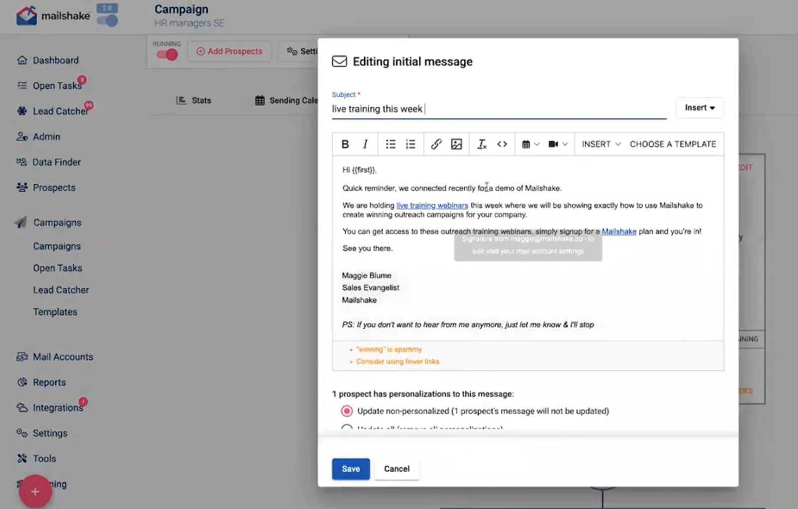Click the message body text area

coord(528,248)
